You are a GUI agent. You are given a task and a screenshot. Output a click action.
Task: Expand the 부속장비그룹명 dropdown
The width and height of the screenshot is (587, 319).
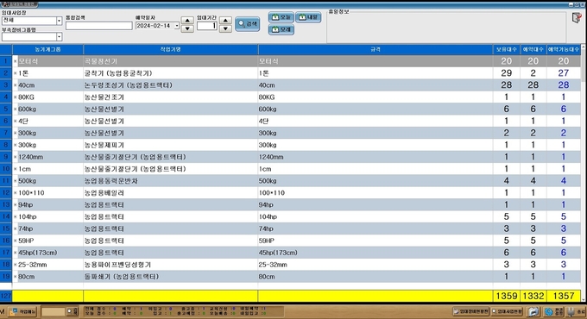point(59,37)
